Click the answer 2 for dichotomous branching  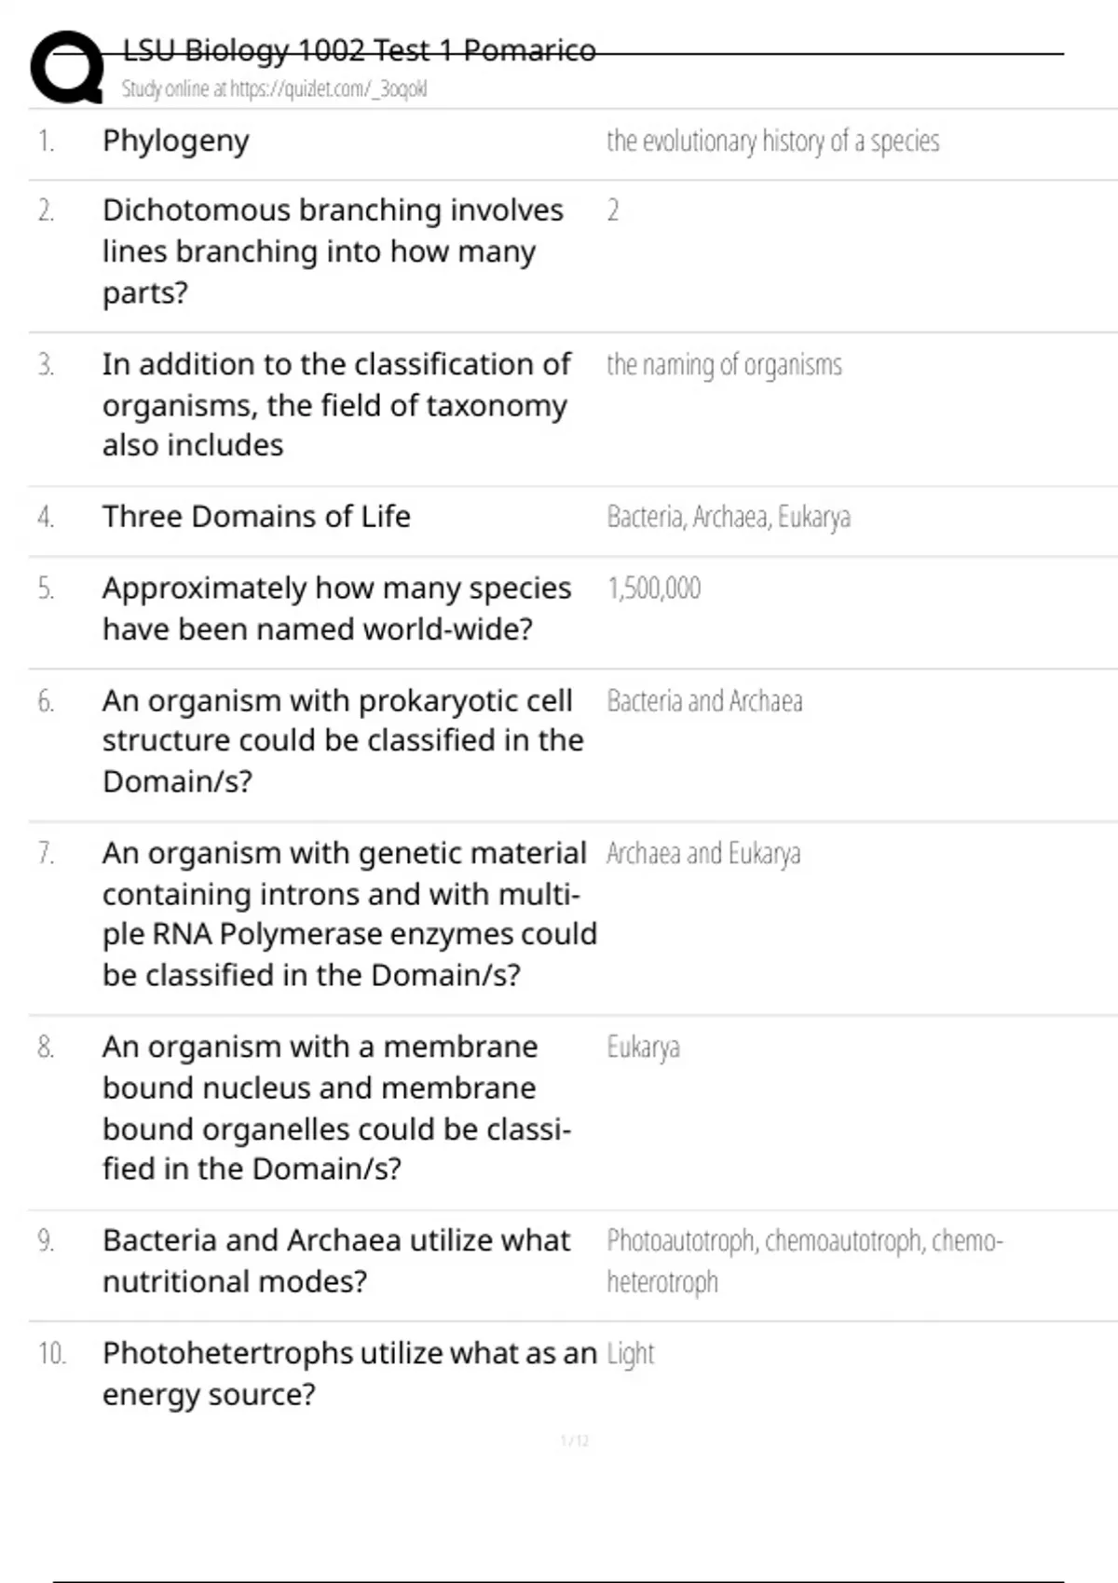click(x=613, y=211)
